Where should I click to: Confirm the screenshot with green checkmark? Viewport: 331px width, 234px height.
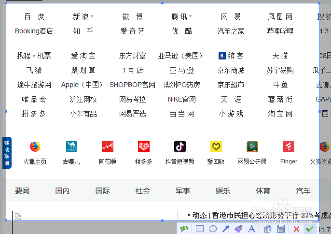(x=310, y=229)
